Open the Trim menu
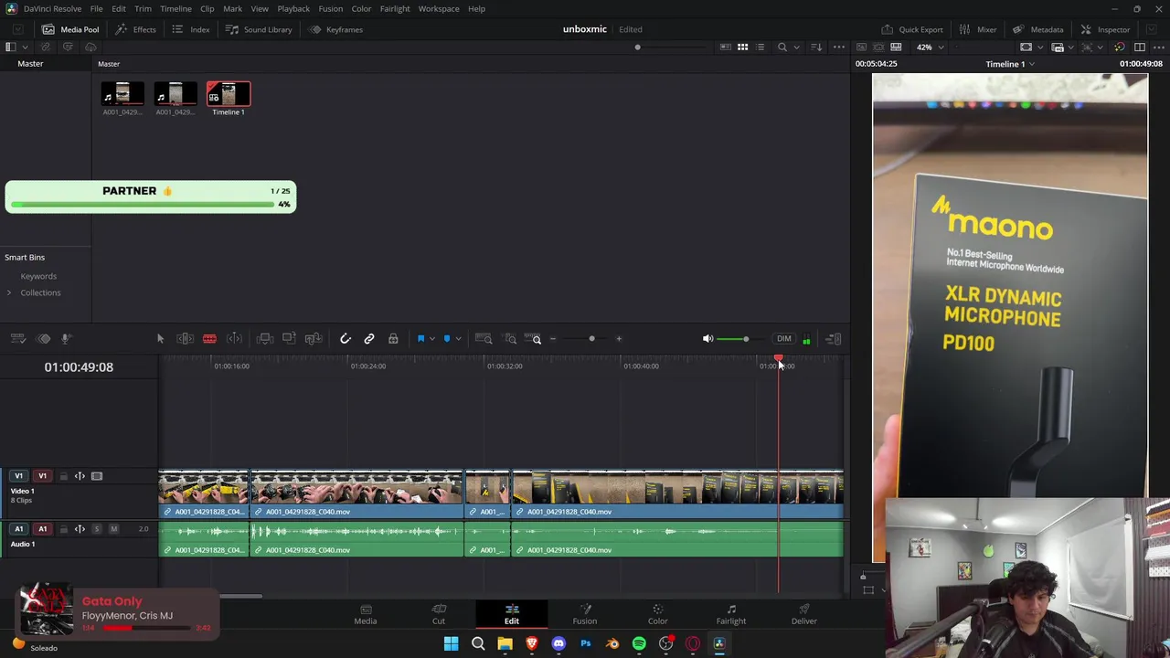1170x658 pixels. click(x=143, y=8)
